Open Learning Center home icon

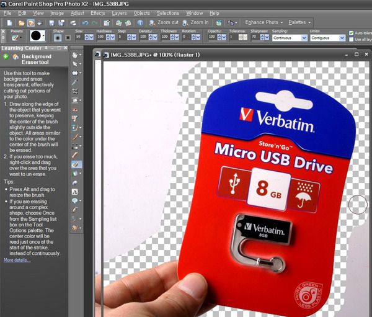pos(15,56)
